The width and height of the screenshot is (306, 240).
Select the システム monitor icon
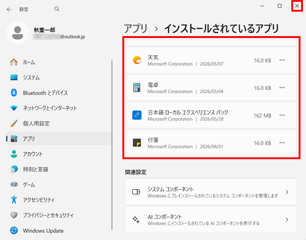pos(14,77)
